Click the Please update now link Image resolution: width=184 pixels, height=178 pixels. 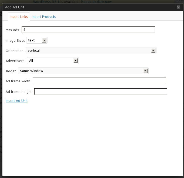(x=96, y=2)
